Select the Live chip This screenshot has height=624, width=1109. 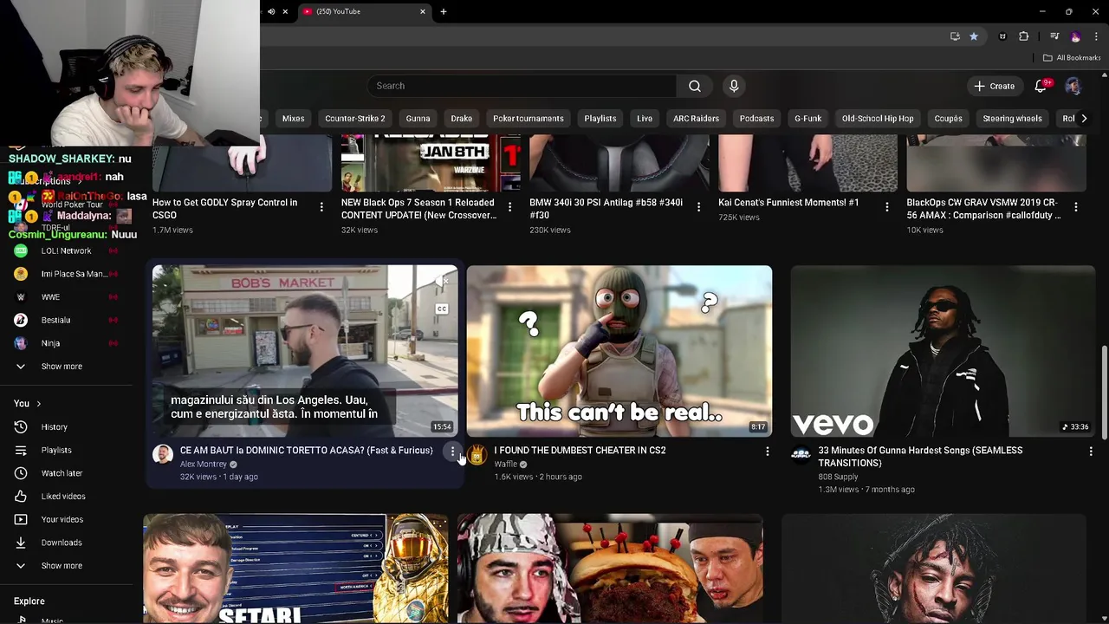point(645,119)
